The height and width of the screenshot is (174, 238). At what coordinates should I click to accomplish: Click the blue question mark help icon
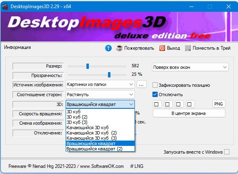(x=108, y=48)
